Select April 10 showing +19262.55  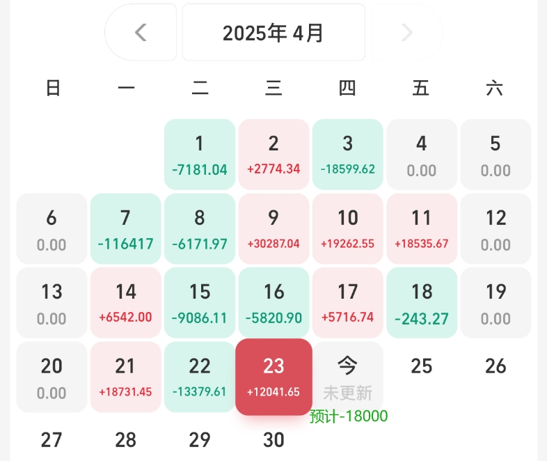347,228
